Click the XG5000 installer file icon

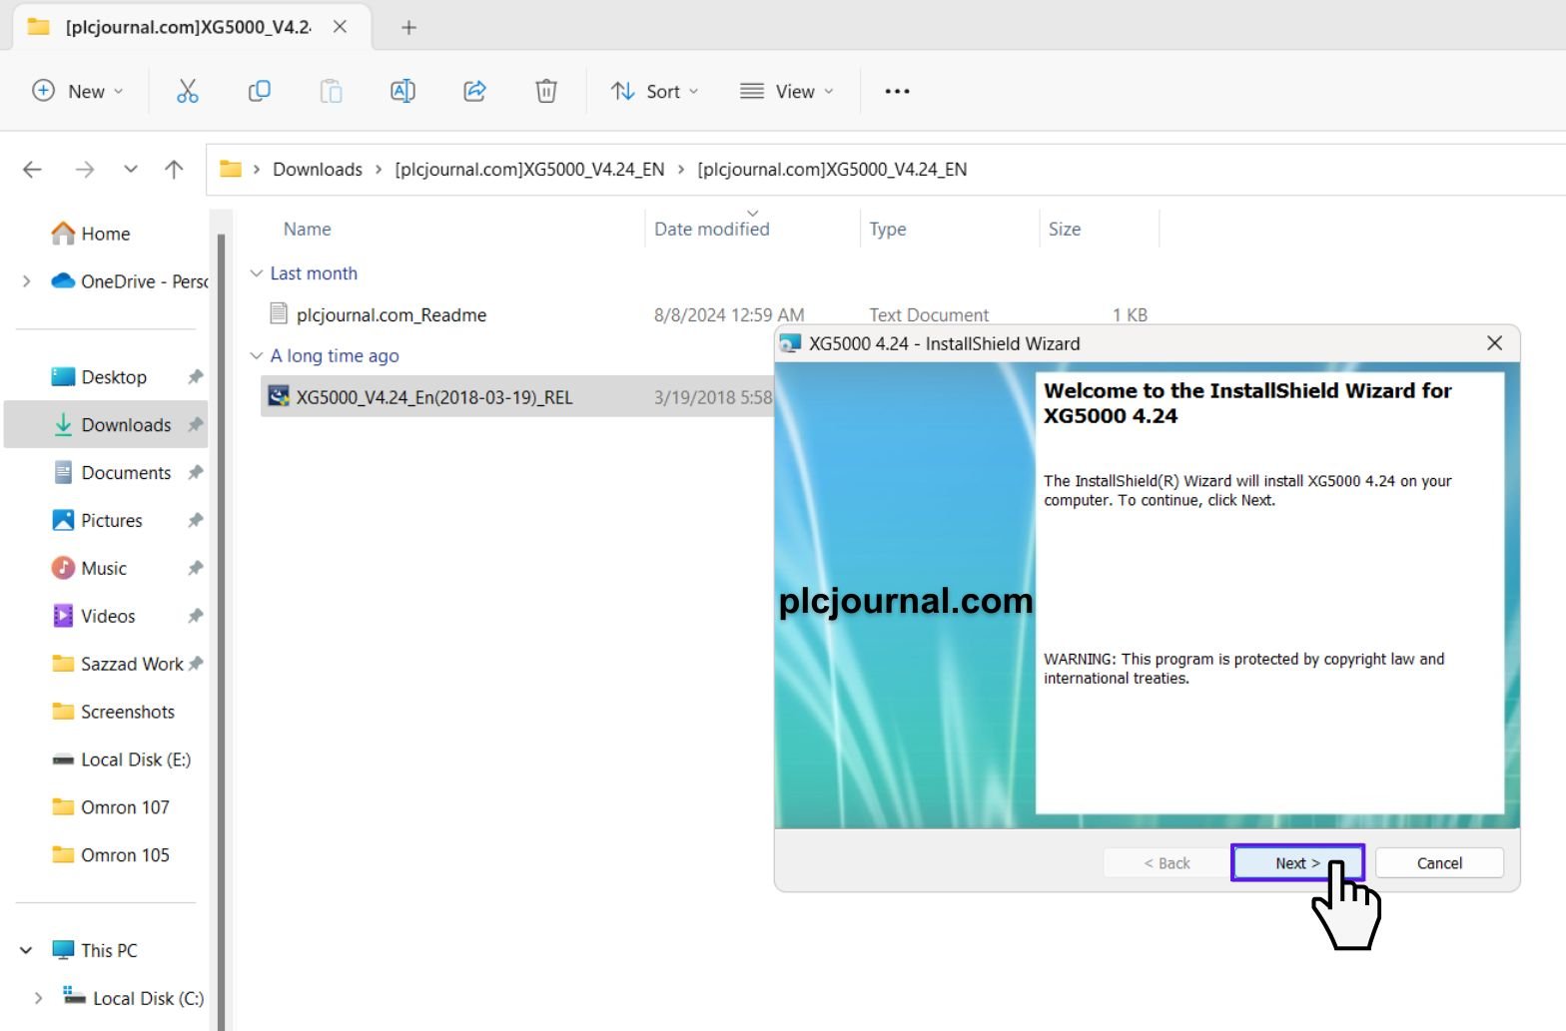point(279,396)
